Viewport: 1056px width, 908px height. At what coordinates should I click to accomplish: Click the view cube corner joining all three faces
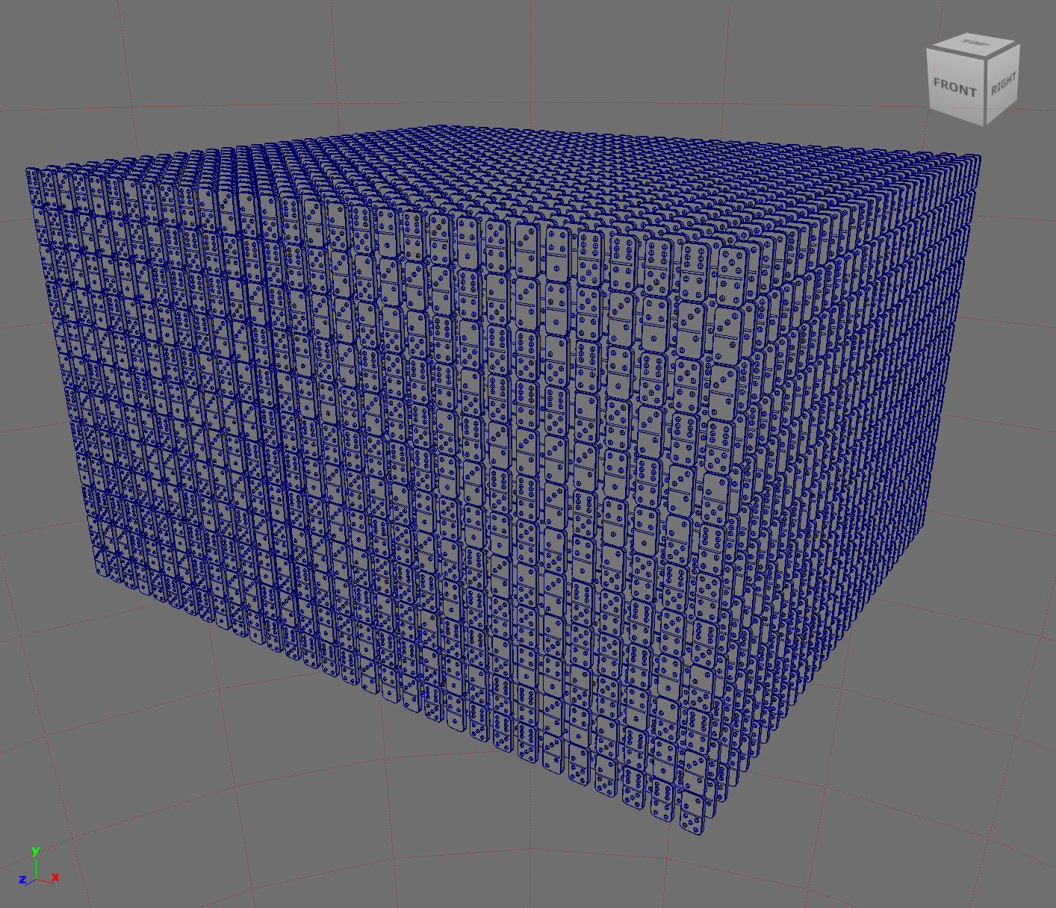986,58
